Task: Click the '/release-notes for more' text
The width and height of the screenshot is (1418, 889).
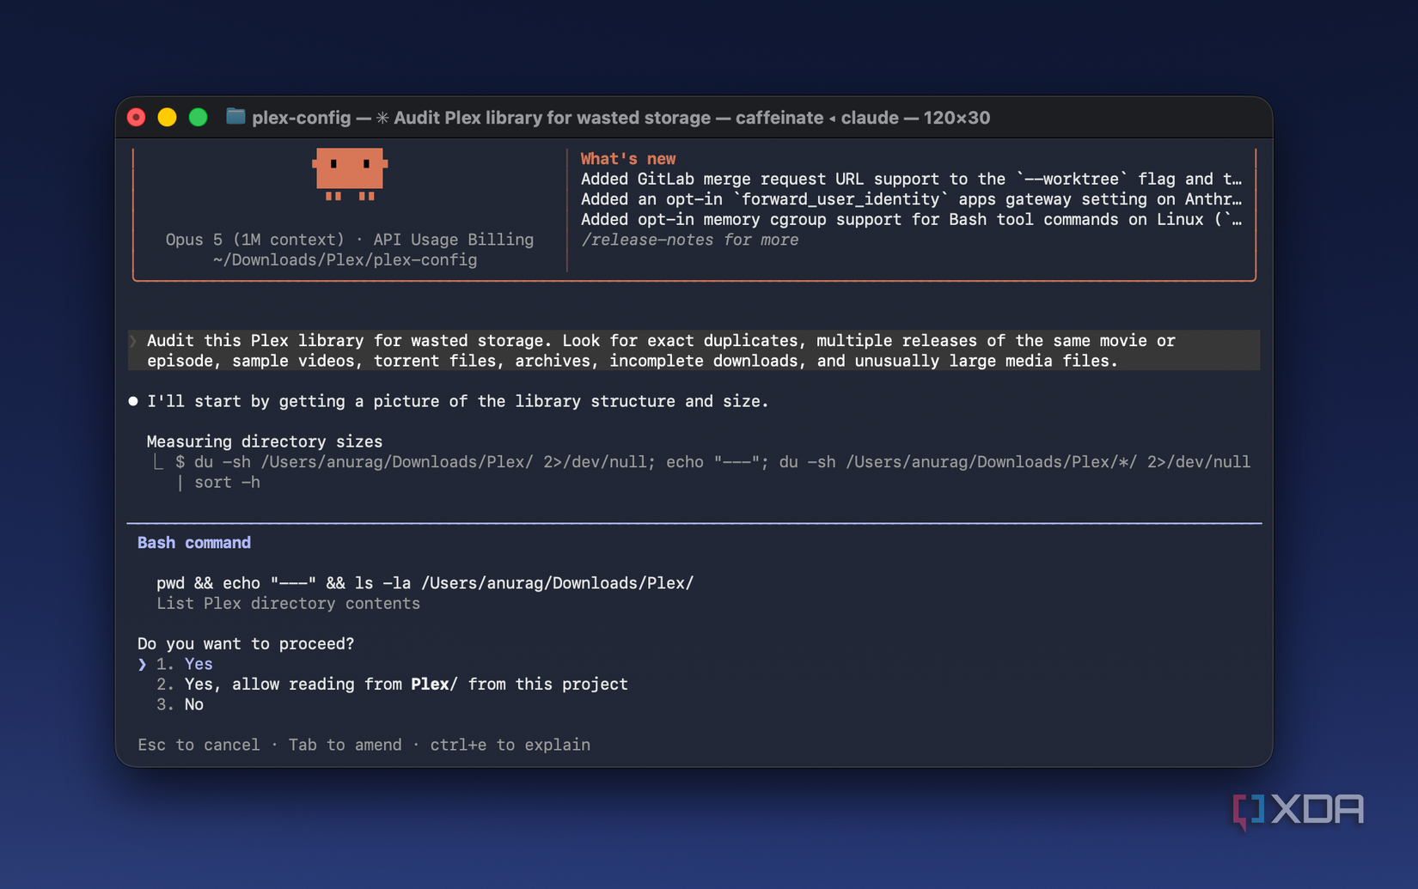Action: click(689, 240)
